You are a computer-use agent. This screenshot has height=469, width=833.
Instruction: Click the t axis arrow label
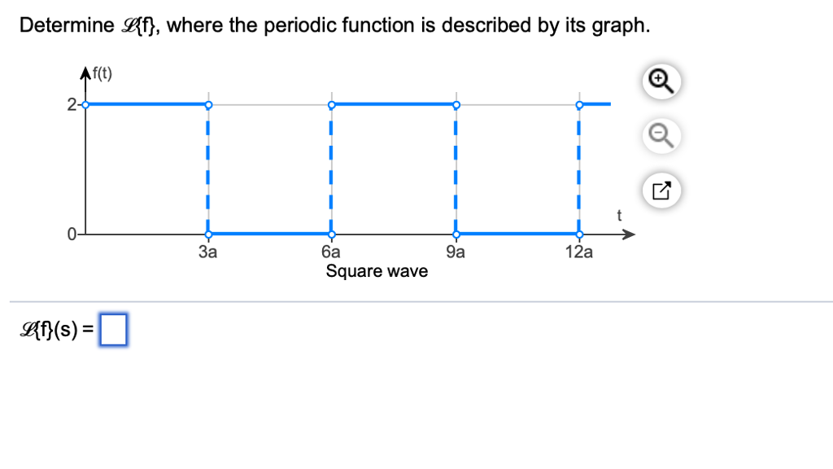coord(619,216)
